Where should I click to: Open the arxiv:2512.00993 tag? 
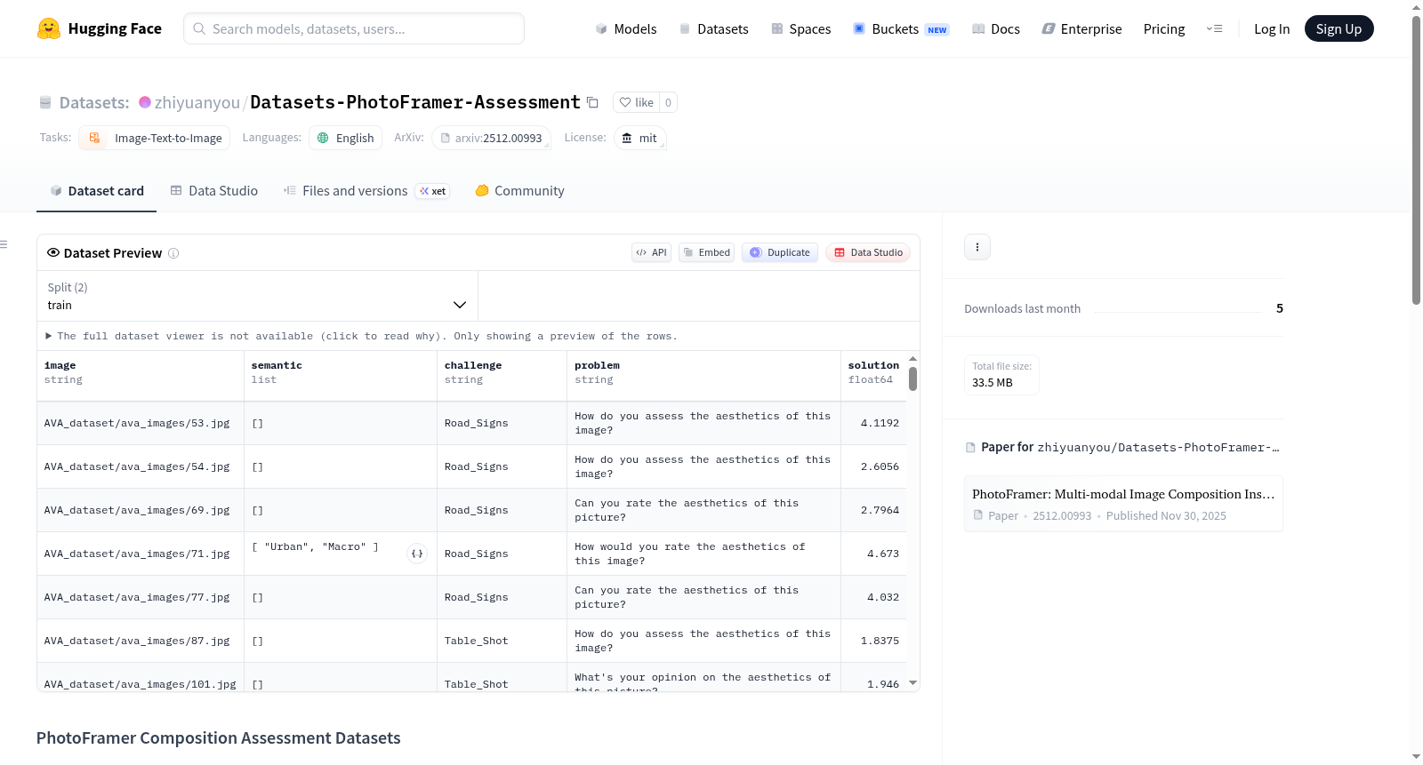click(x=492, y=138)
